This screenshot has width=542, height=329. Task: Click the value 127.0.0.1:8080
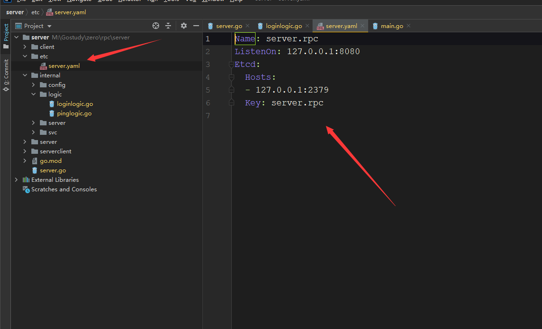(323, 51)
